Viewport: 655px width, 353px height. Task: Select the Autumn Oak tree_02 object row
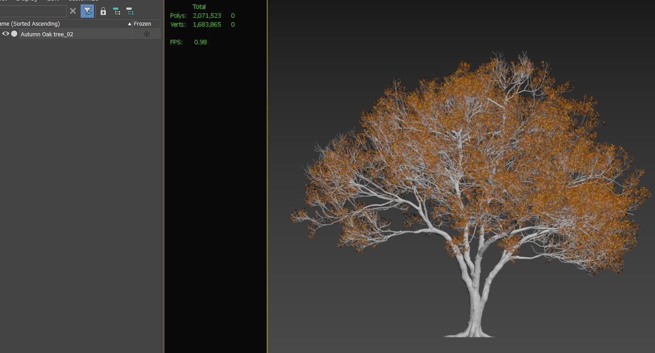pos(80,34)
